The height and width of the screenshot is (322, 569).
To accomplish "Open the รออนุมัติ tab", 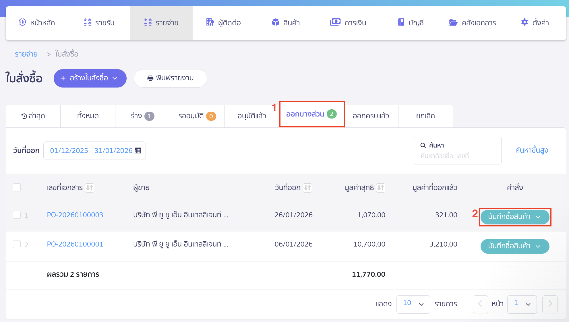I will coord(197,116).
